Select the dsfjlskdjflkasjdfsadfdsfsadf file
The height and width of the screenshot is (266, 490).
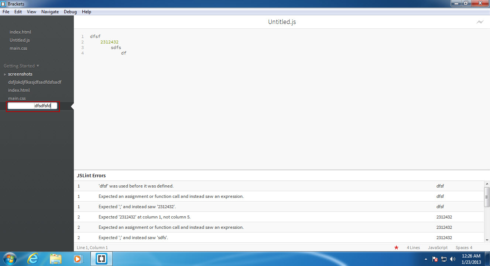(35, 82)
